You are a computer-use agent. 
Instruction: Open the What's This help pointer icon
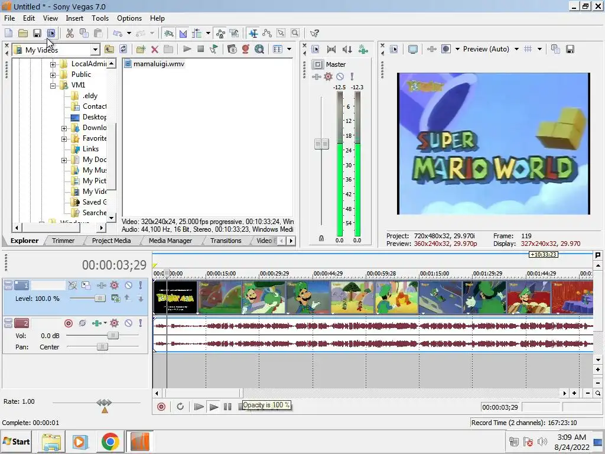314,33
